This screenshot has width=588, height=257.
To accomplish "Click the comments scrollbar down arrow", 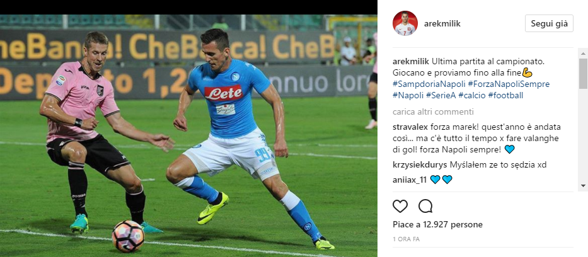I will (x=583, y=185).
